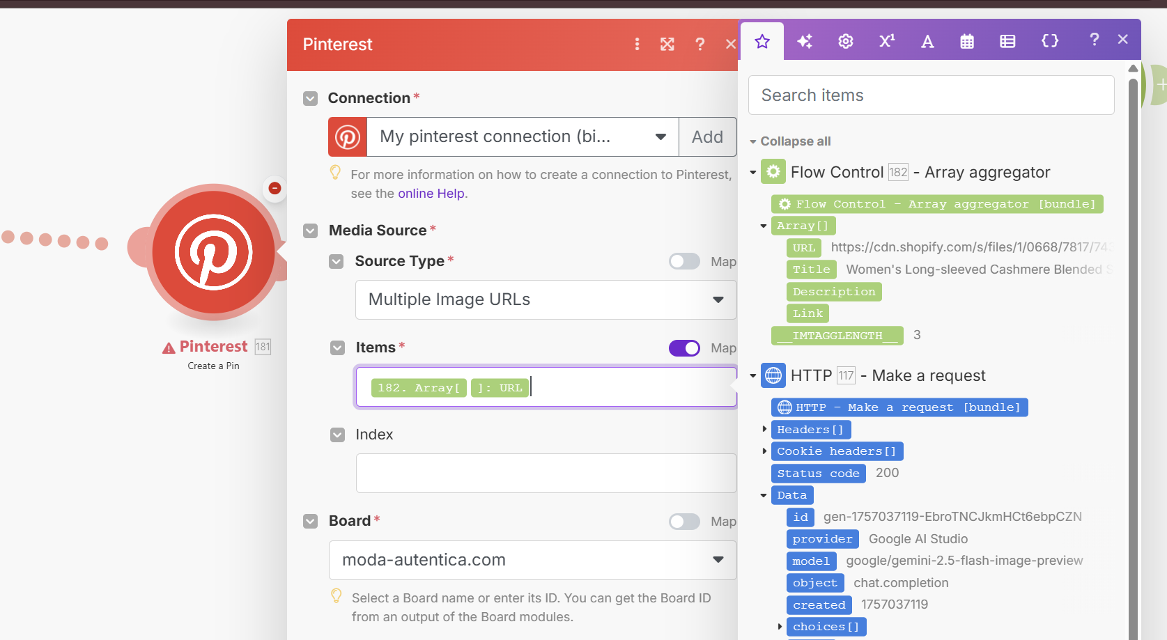Collapse the Index field

point(338,435)
